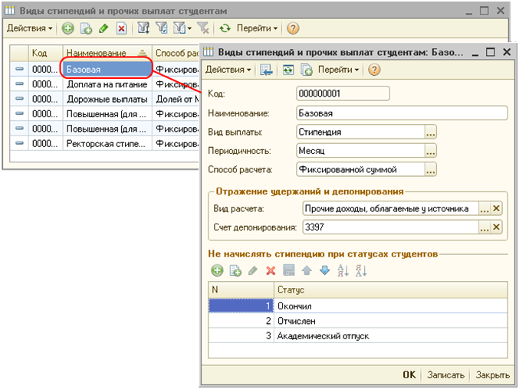
Task: Move the status row down with blue arrow
Action: (x=324, y=270)
